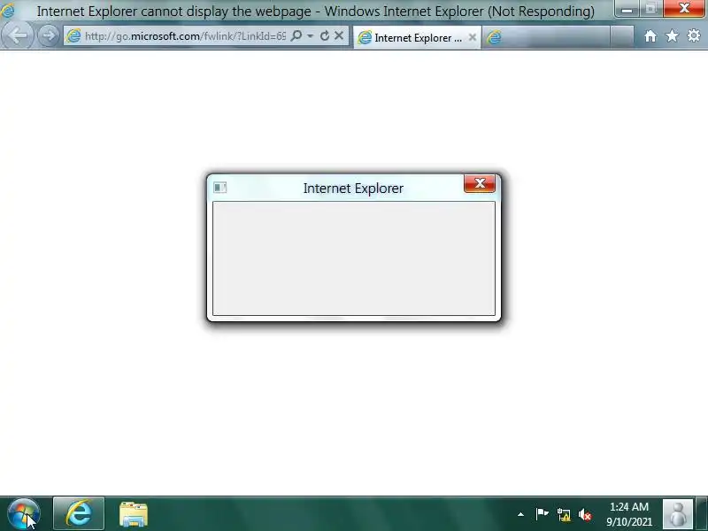Image resolution: width=708 pixels, height=531 pixels.
Task: Expand the address bar autocomplete dropdown arrow
Action: pyautogui.click(x=311, y=35)
